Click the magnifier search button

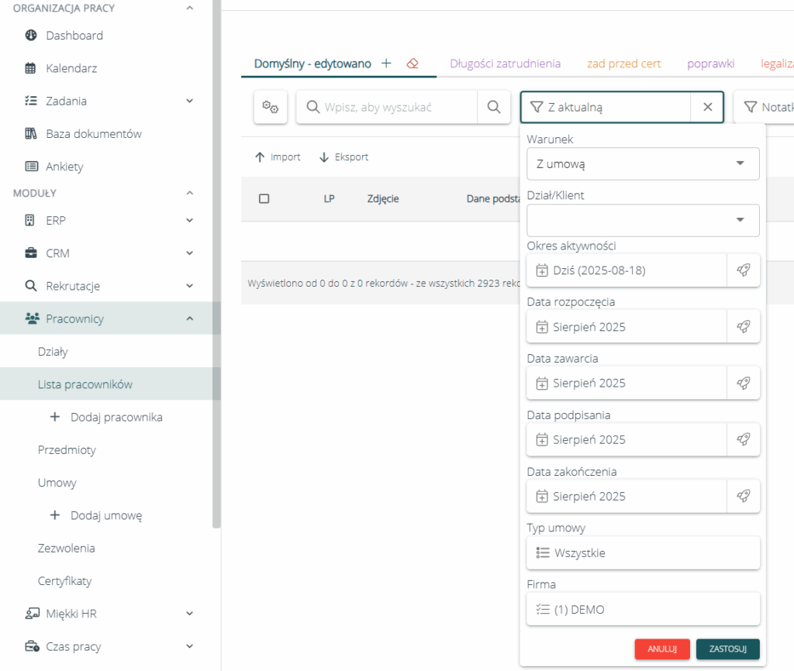[494, 108]
